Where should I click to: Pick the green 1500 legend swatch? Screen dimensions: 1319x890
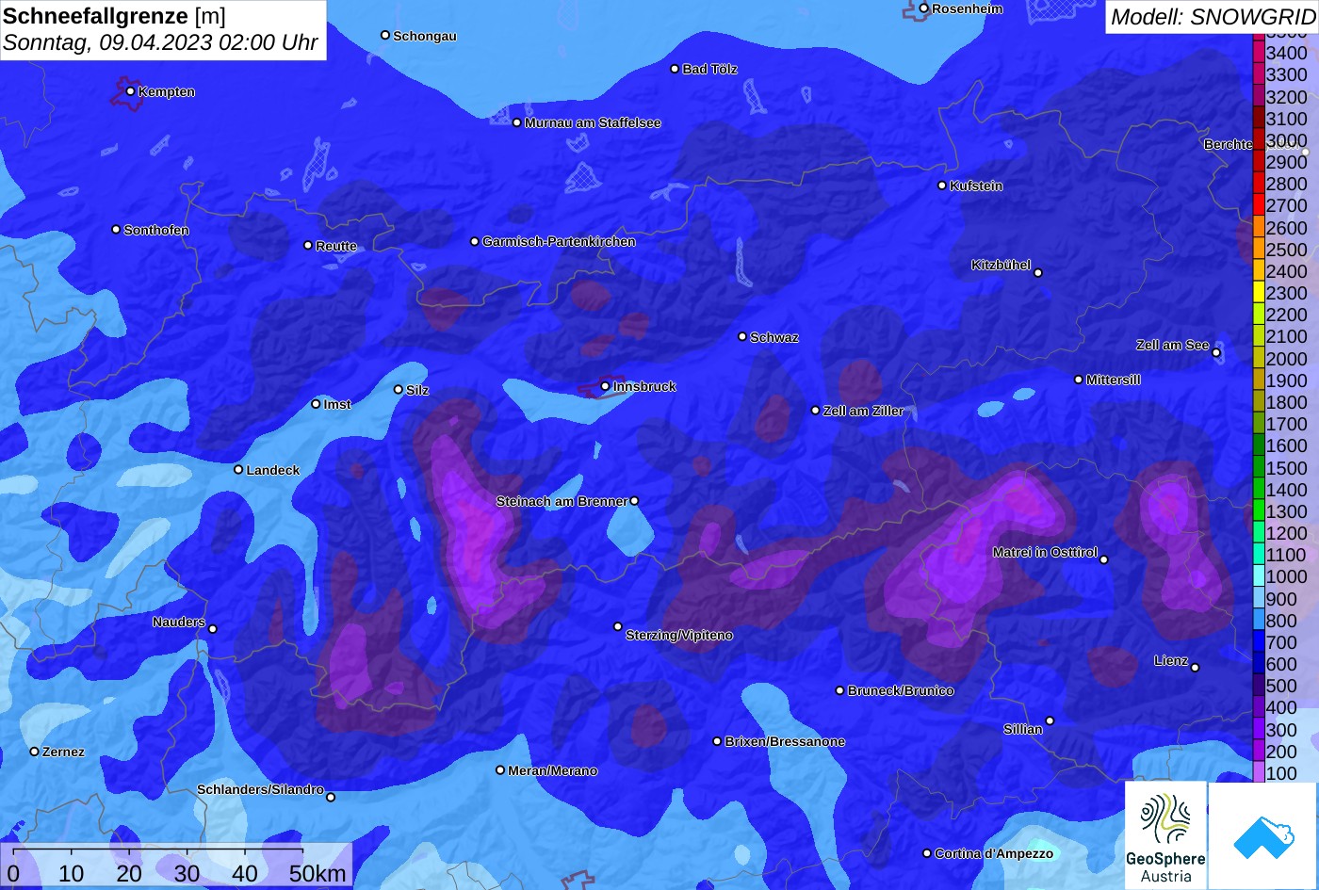pyautogui.click(x=1258, y=468)
